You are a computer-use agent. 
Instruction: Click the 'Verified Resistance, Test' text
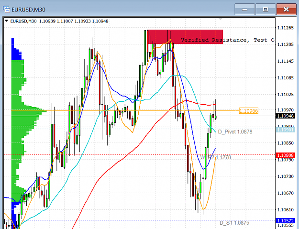224,40
